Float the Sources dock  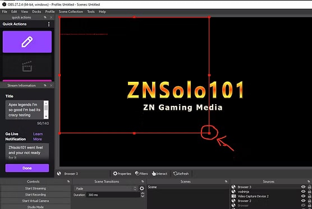pos(309,182)
